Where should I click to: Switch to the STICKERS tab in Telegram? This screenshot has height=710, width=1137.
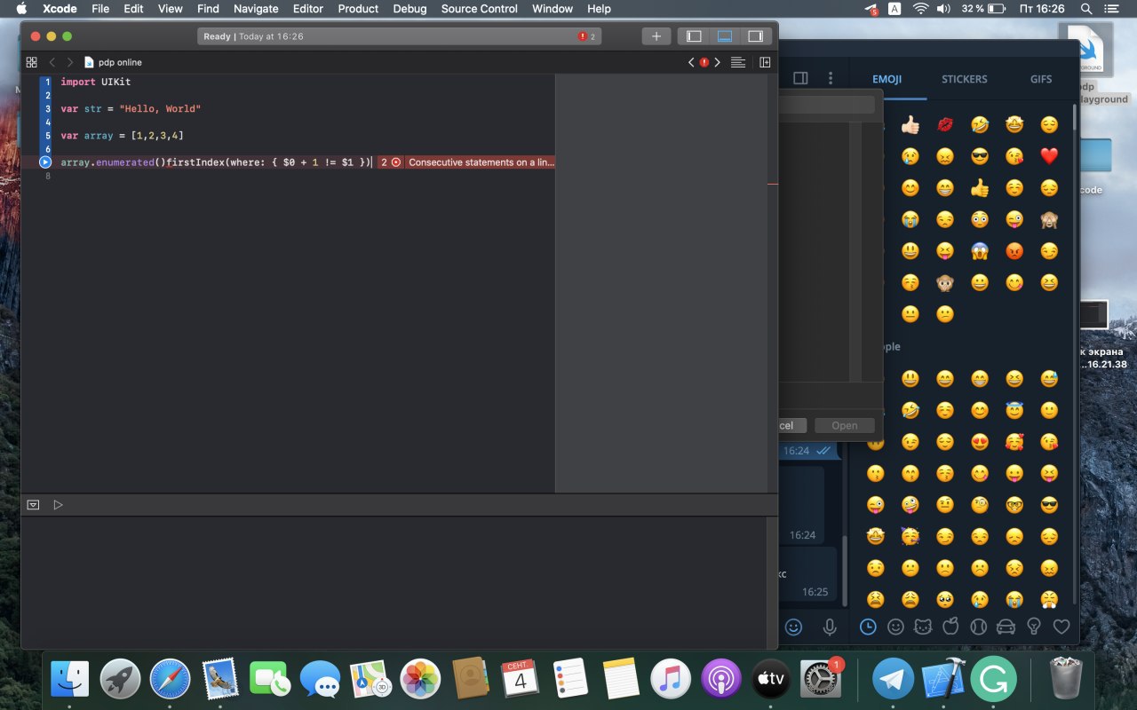point(965,79)
